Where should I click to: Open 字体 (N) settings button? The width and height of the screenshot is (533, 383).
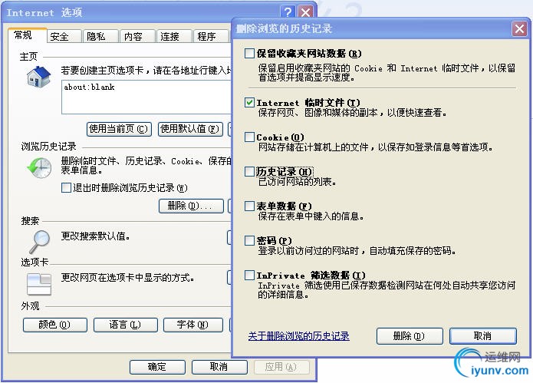pos(193,325)
